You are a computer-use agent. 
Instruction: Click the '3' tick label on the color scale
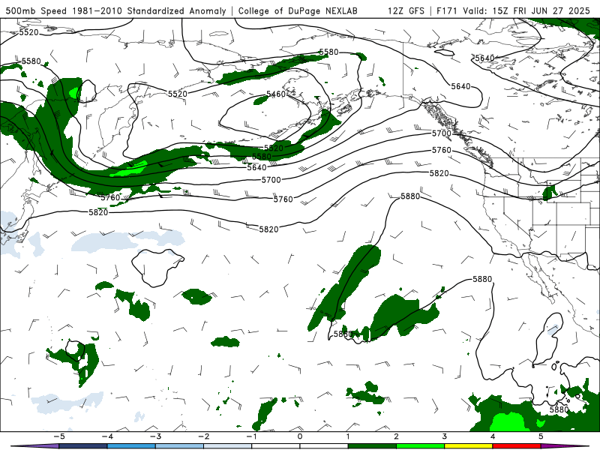pos(445,436)
